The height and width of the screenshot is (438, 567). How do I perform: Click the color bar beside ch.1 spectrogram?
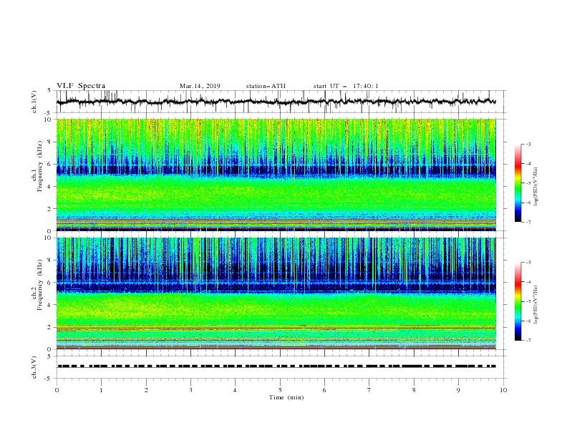point(518,183)
